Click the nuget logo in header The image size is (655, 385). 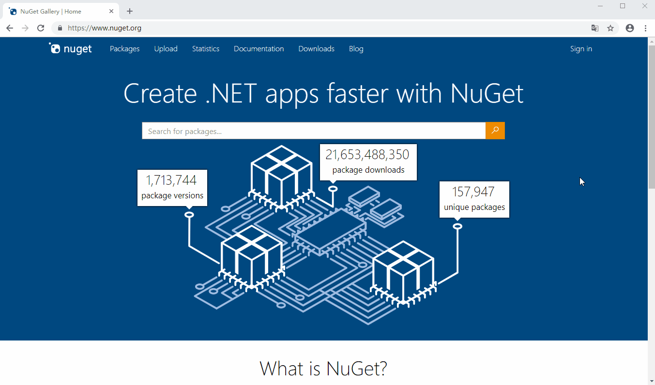[x=70, y=48]
